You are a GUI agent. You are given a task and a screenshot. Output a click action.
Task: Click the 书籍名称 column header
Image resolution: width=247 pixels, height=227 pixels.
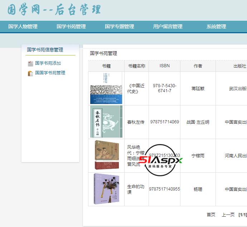tap(137, 66)
